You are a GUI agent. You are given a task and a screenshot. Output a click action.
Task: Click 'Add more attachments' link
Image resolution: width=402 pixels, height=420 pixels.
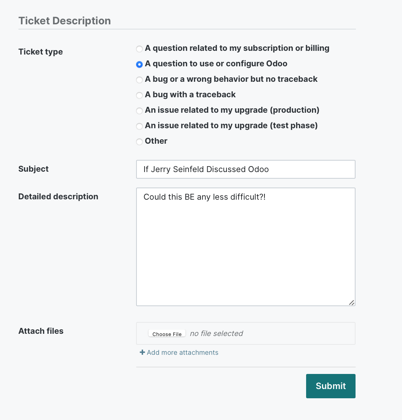coord(182,353)
